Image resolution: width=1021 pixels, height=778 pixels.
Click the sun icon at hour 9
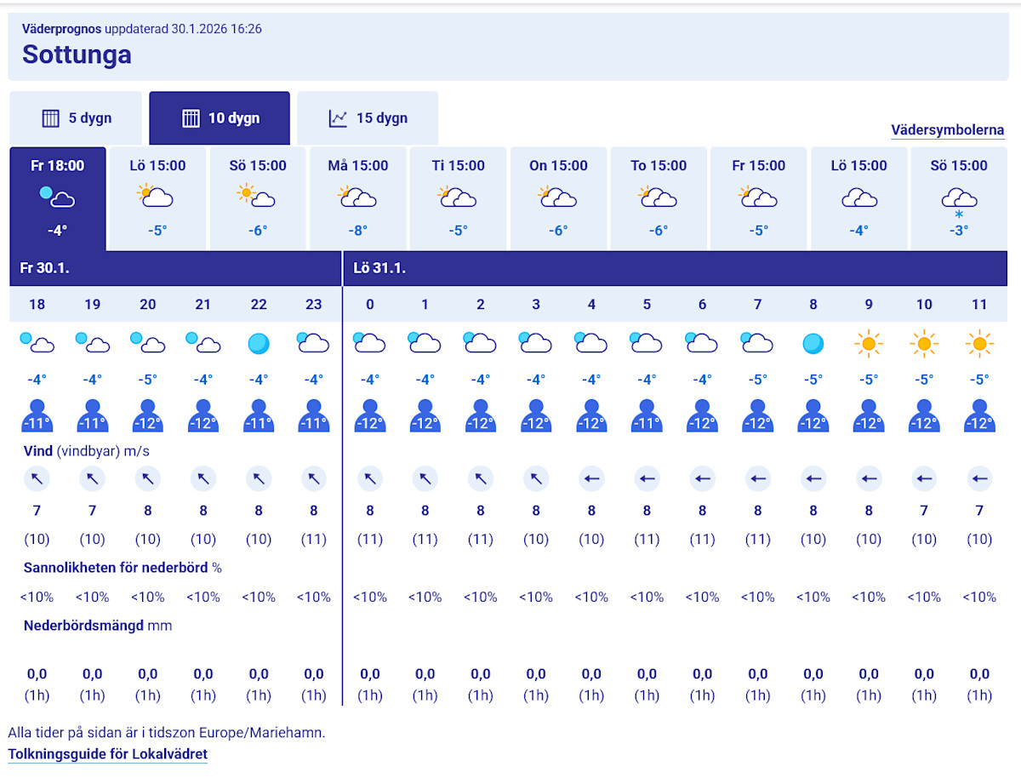[x=869, y=344]
